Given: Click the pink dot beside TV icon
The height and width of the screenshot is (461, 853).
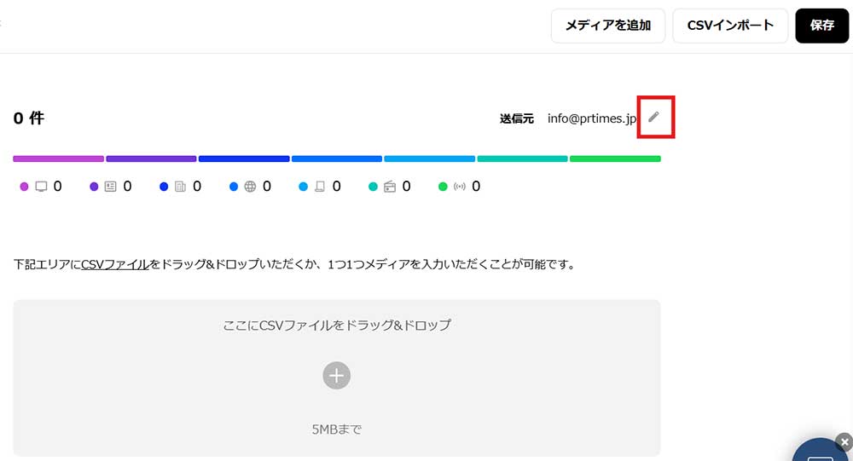Looking at the screenshot, I should coord(24,187).
